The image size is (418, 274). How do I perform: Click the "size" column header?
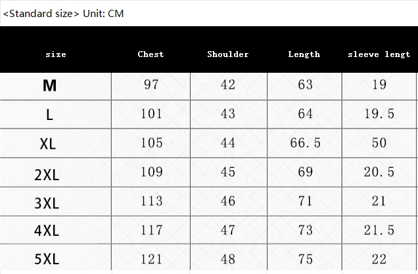[x=56, y=54]
